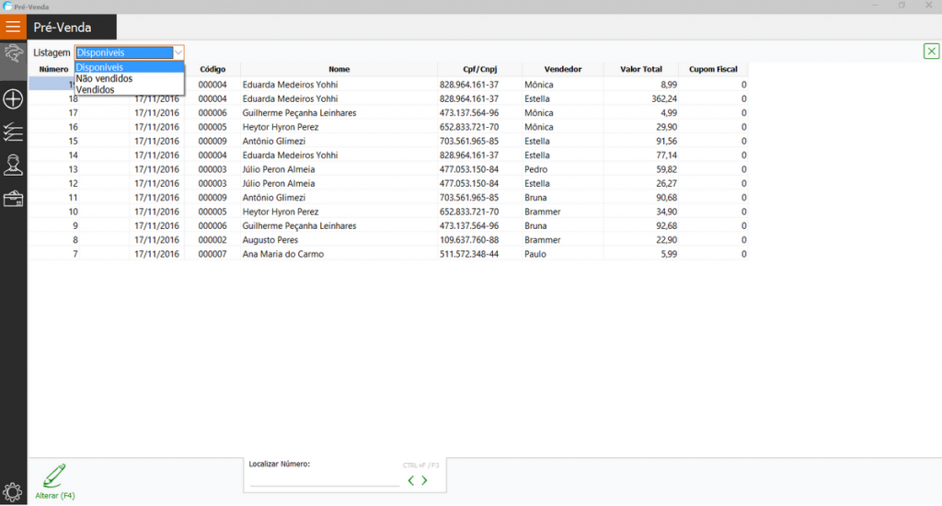Open the cash register icon
942x506 pixels.
tap(13, 199)
